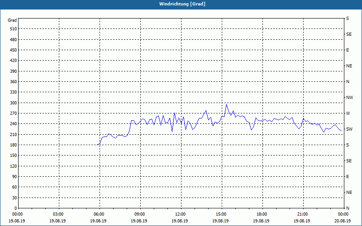Select the 03:00 time label
Image resolution: width=362 pixels, height=226 pixels.
pos(58,214)
